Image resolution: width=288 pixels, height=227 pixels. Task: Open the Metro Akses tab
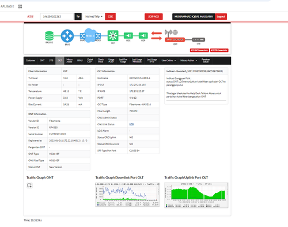pos(70,61)
